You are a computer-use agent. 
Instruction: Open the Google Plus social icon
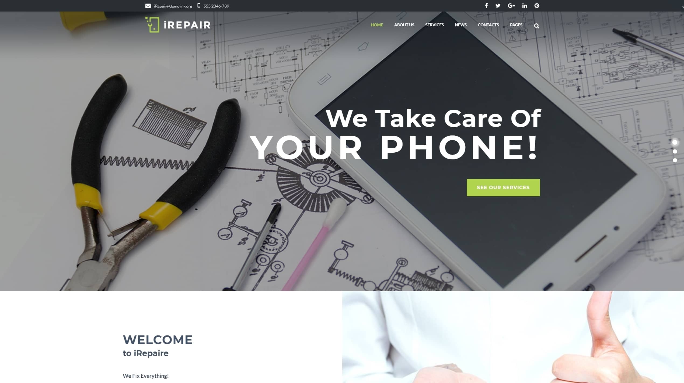point(511,6)
